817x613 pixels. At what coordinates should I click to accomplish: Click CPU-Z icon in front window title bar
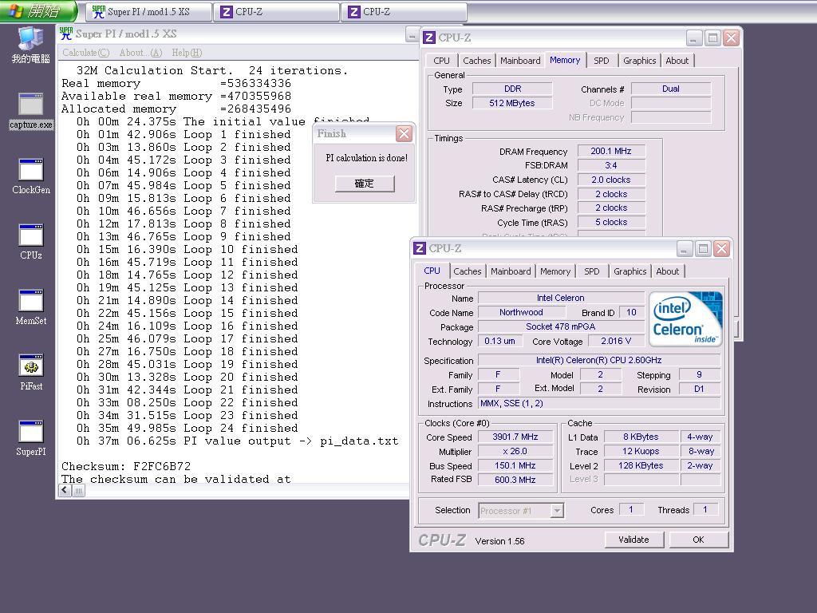(420, 249)
